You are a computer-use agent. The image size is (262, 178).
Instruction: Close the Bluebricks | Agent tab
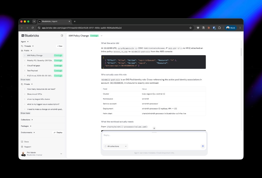(x=69, y=21)
